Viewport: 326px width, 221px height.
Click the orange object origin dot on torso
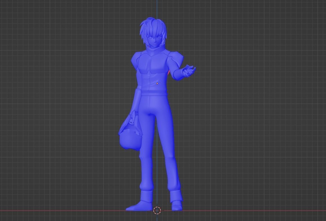click(x=157, y=83)
